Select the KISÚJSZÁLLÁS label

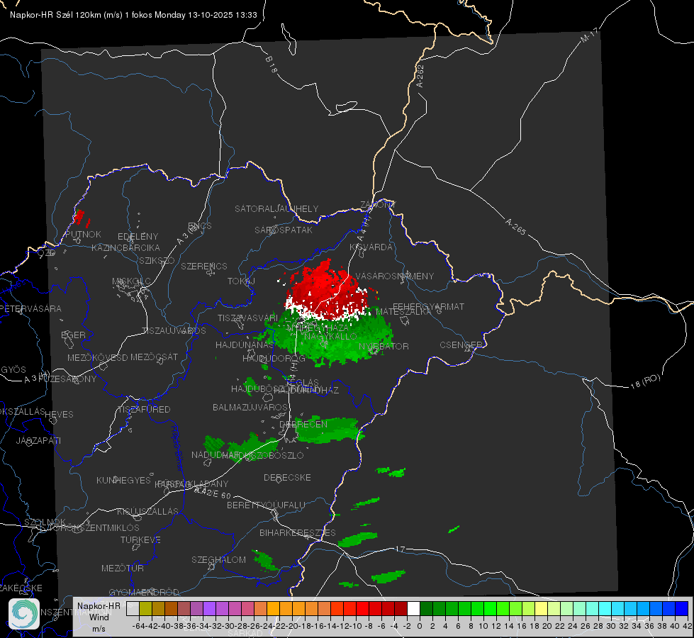(148, 511)
